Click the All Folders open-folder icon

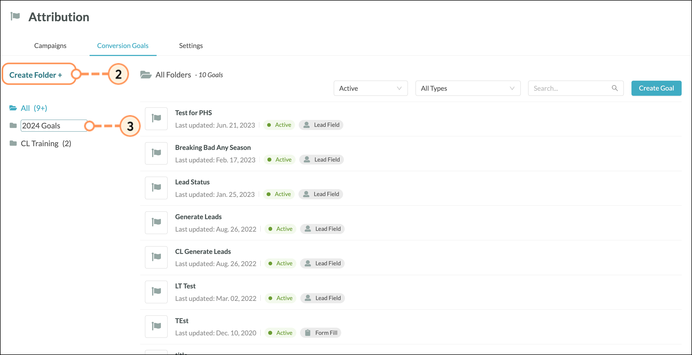point(146,75)
